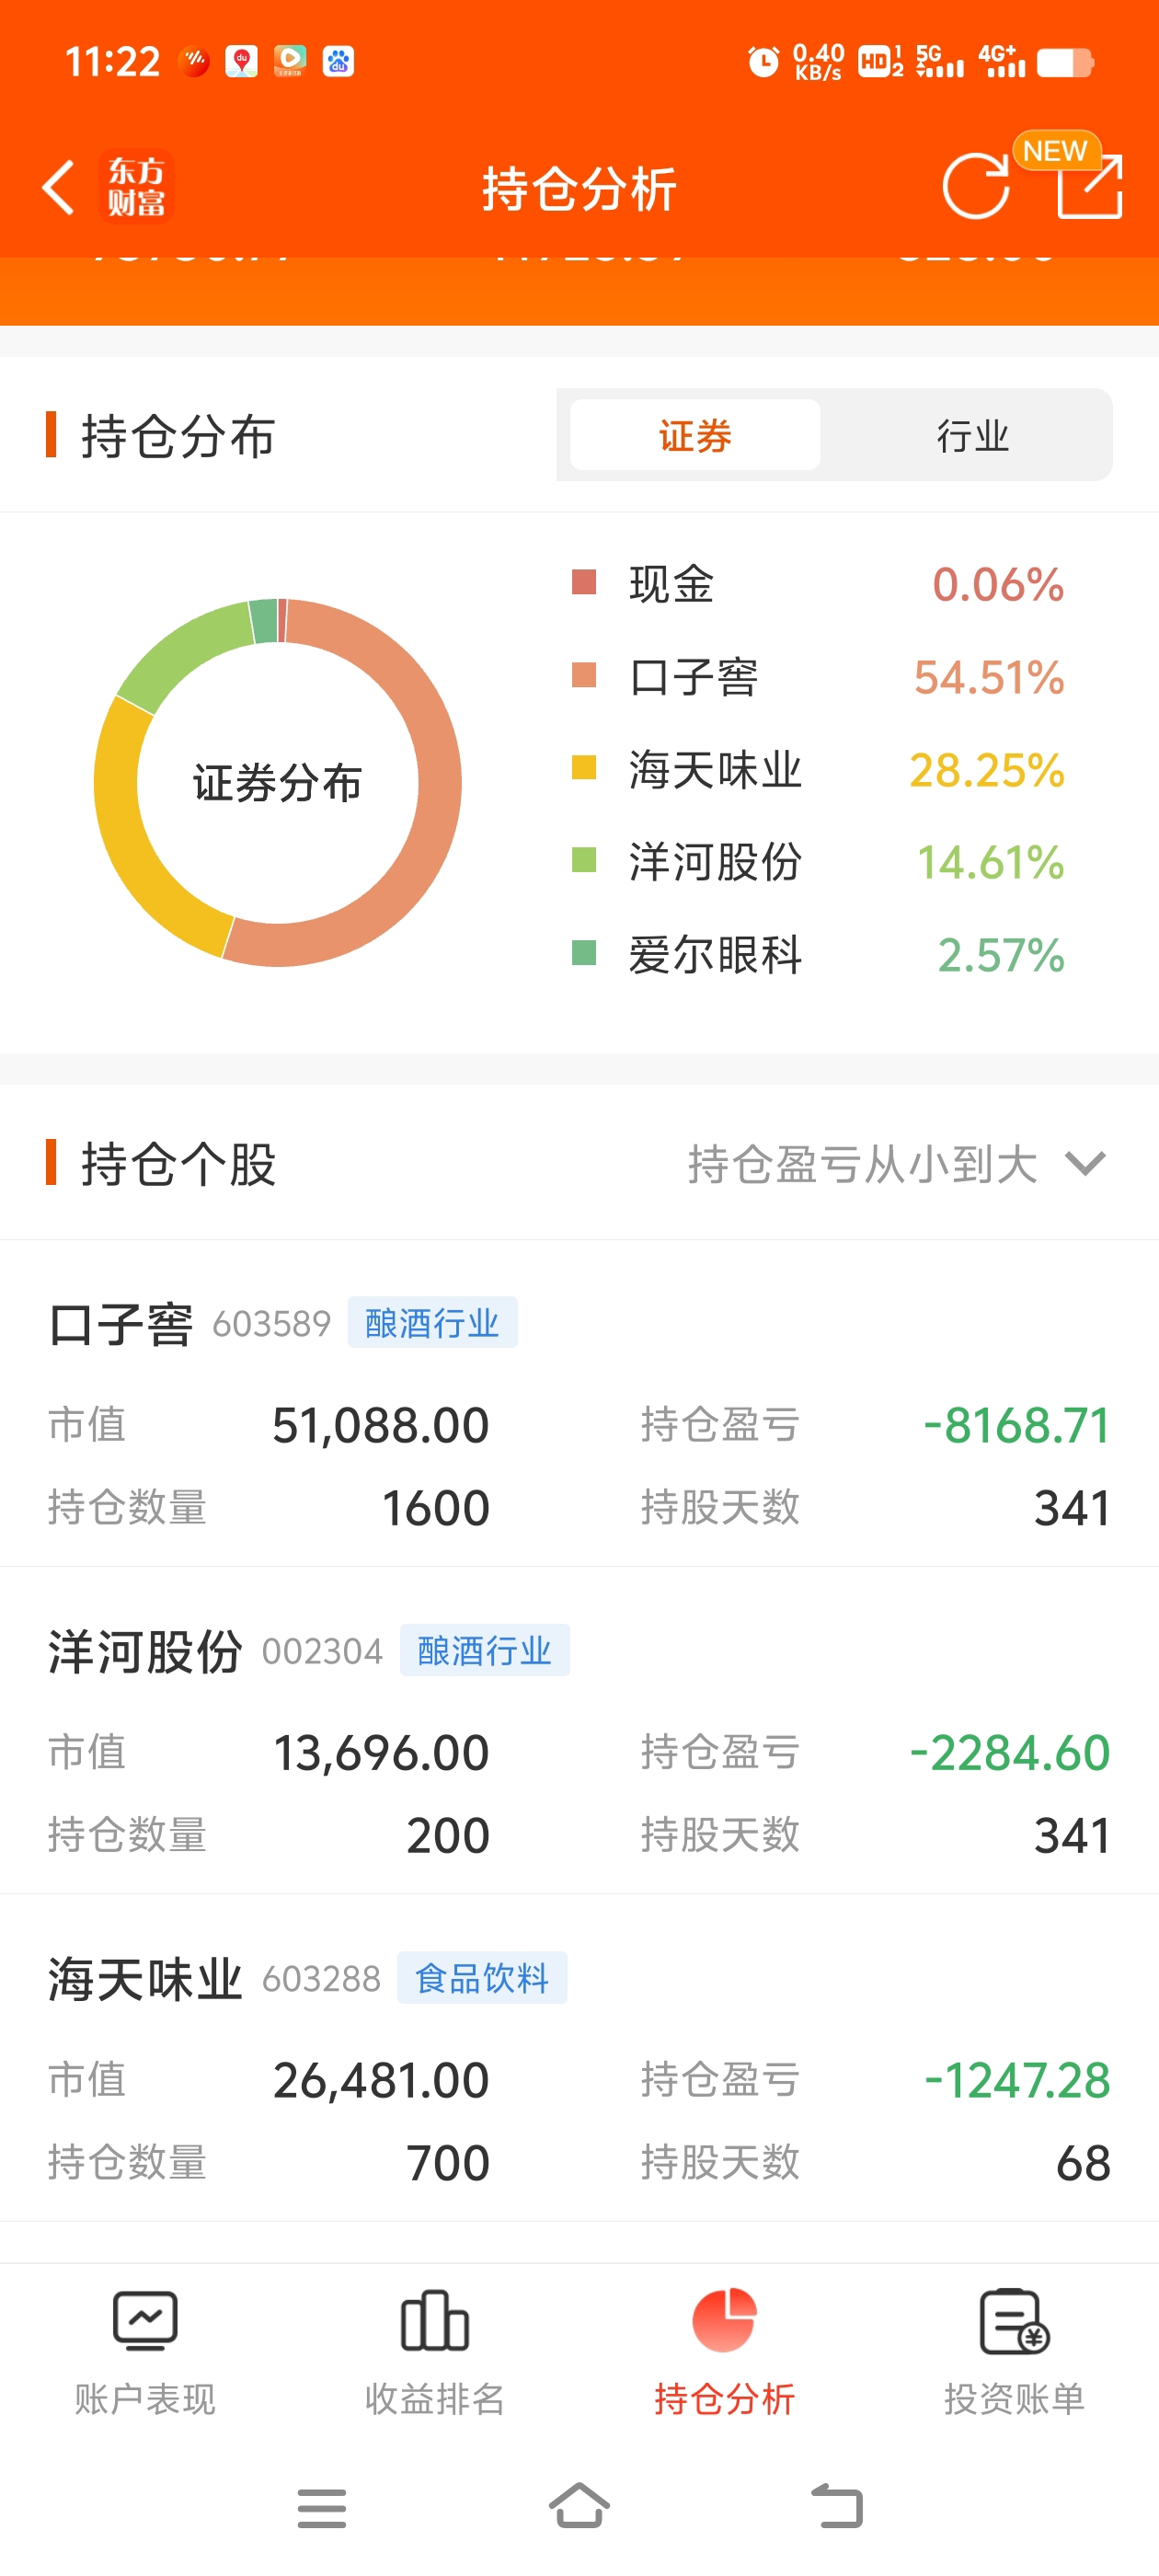This screenshot has width=1159, height=2576.
Task: Tap the back arrow icon
Action: (x=58, y=187)
